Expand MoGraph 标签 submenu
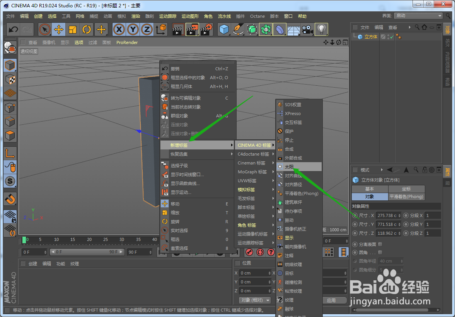This screenshot has height=317, width=455. tap(256, 172)
